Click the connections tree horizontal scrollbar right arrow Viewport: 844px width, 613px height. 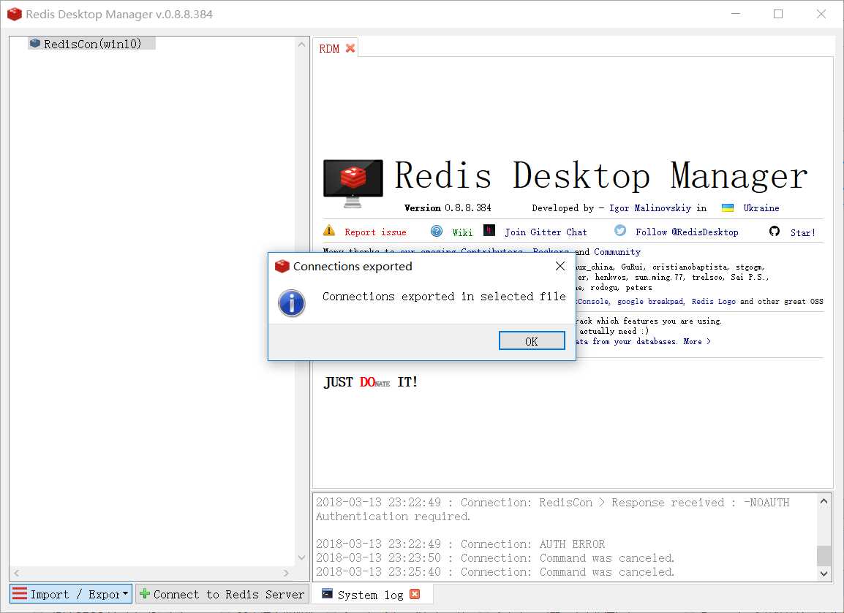click(x=286, y=574)
